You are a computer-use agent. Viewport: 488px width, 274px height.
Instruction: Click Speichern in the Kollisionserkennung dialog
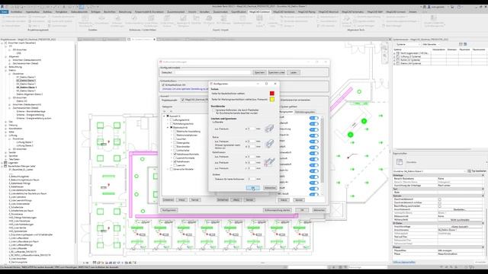(259, 72)
